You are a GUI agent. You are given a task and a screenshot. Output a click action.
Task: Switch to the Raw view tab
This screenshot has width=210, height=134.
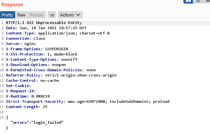tap(21, 15)
